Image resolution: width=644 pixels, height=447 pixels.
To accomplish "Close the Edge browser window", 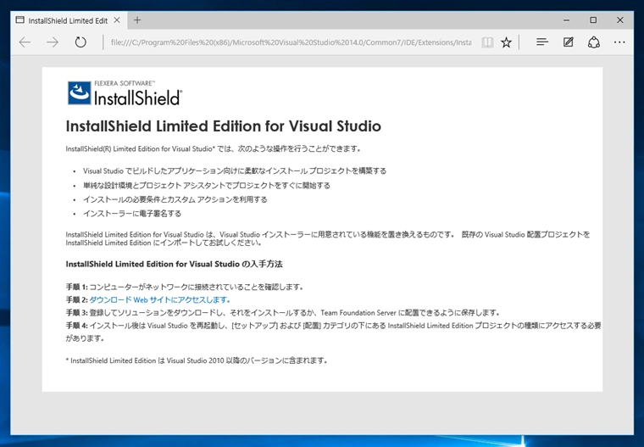I will click(620, 20).
